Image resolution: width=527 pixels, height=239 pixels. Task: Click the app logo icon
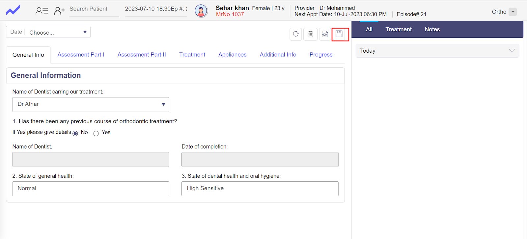click(x=13, y=10)
